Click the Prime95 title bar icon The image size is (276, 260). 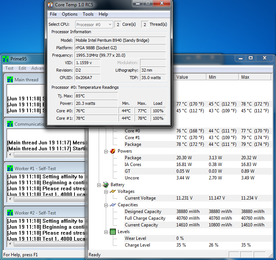tap(6, 59)
